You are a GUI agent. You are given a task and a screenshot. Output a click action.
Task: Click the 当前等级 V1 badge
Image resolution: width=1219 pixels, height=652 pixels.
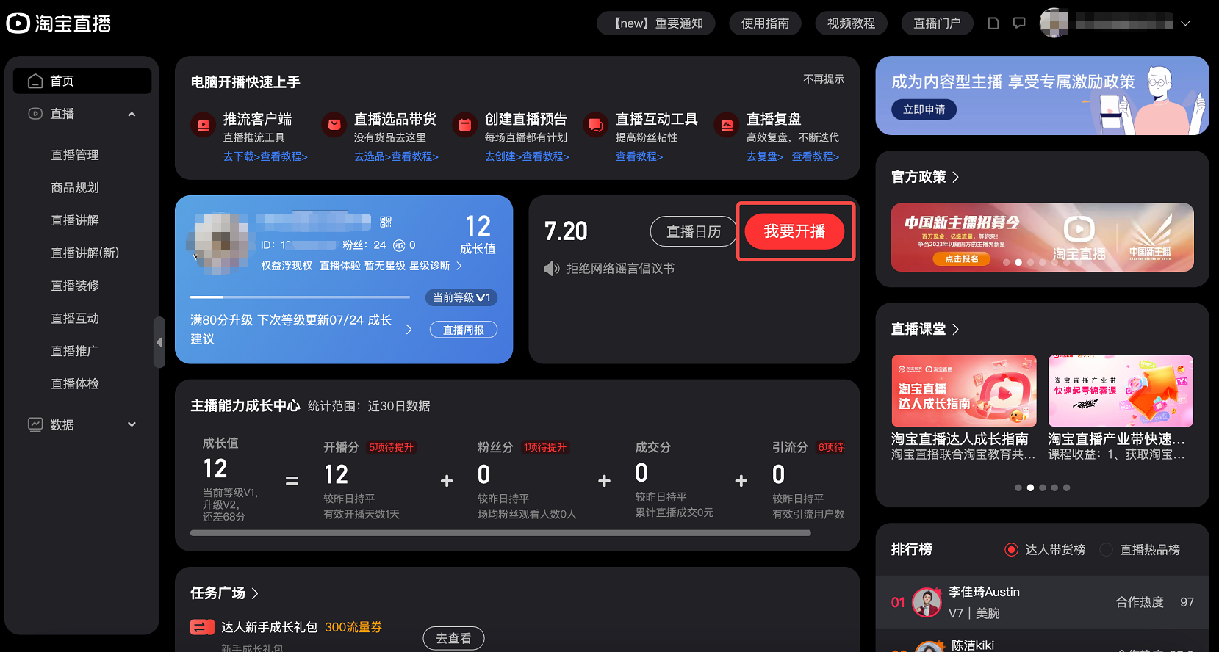461,297
